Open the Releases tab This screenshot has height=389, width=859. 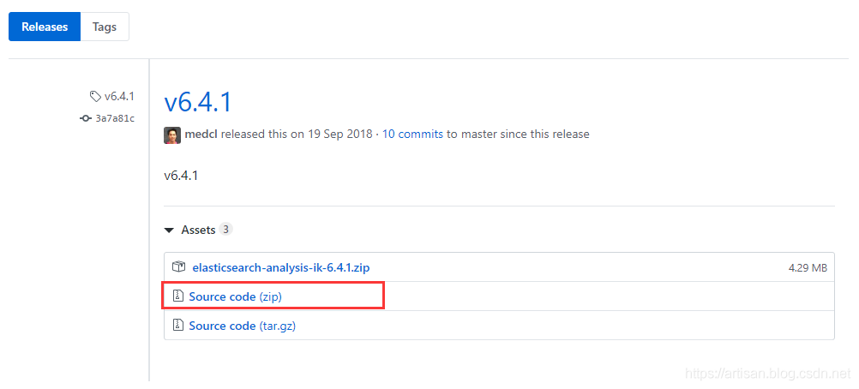point(45,27)
